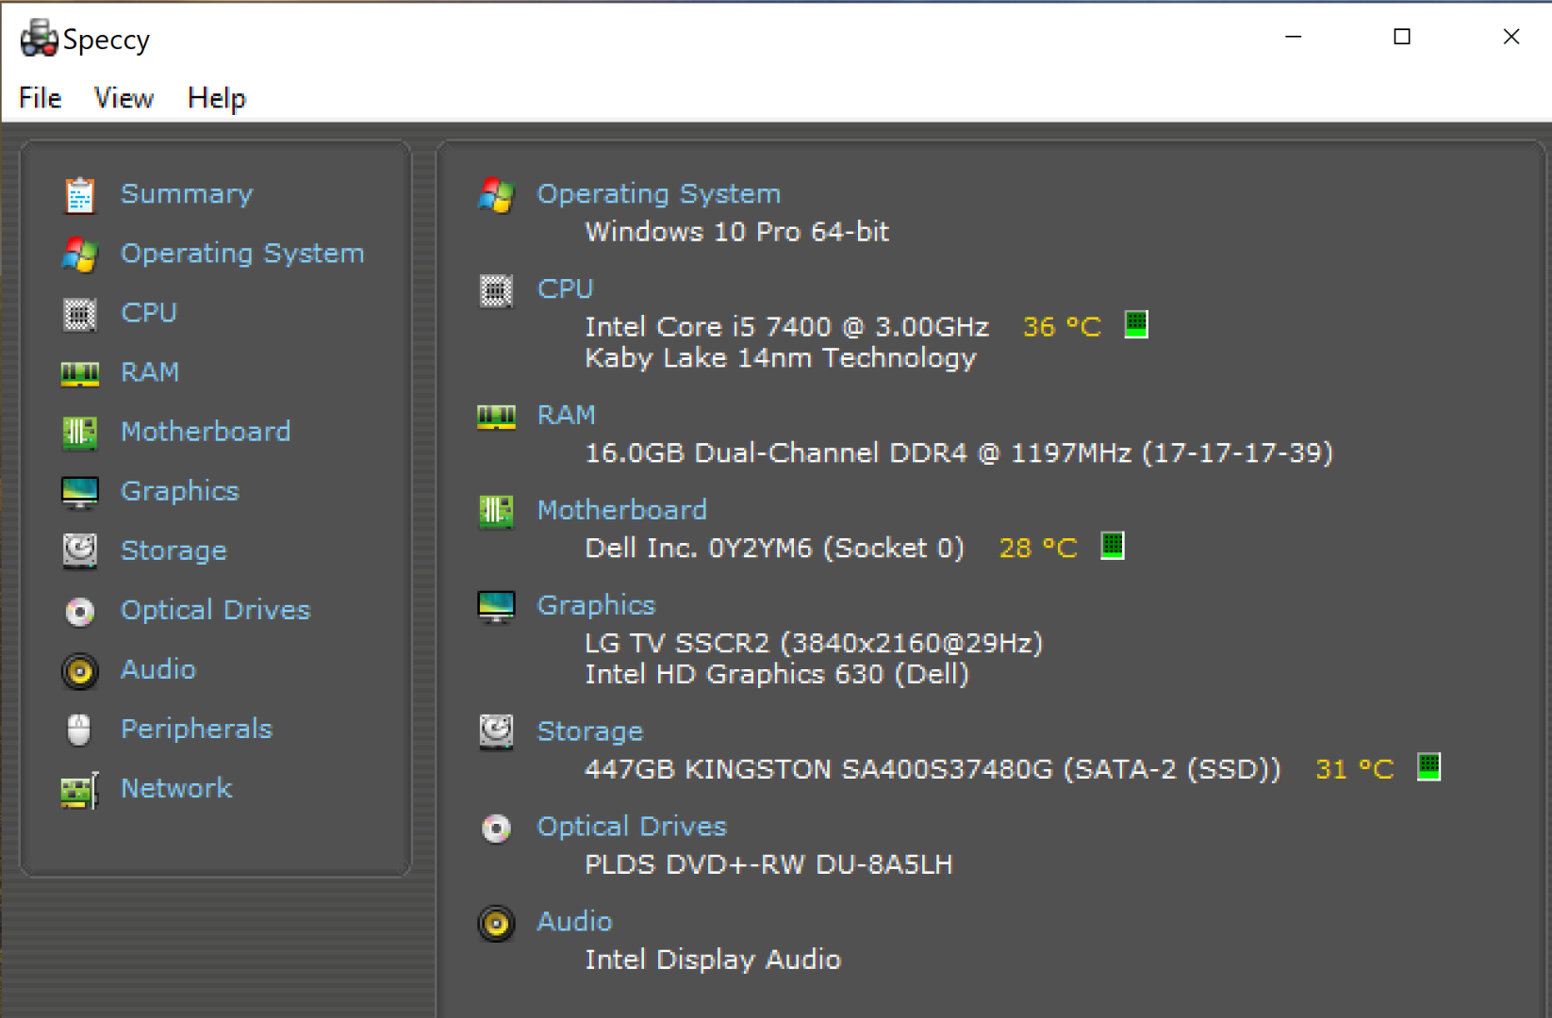Go to Operating System section in sidebar

tap(242, 254)
